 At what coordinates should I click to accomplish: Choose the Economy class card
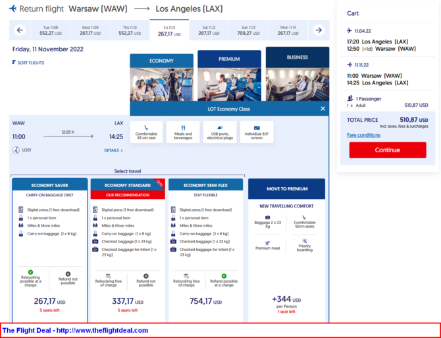click(161, 77)
